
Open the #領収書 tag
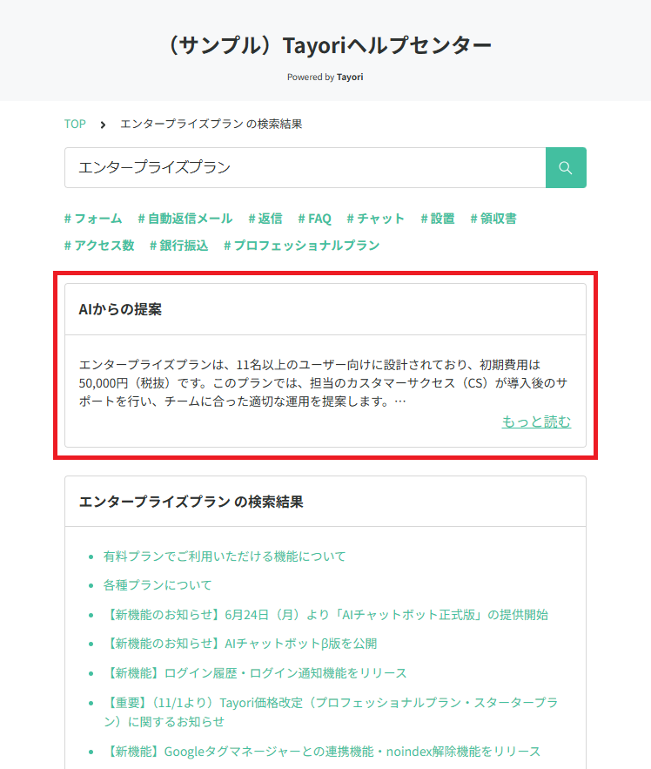493,219
